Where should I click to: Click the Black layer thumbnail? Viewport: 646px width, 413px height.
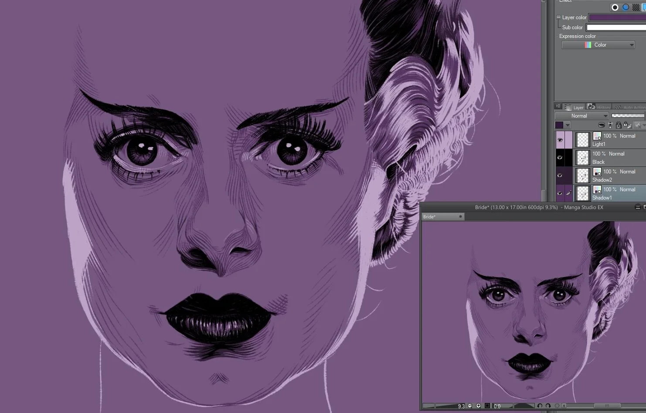[x=583, y=158]
